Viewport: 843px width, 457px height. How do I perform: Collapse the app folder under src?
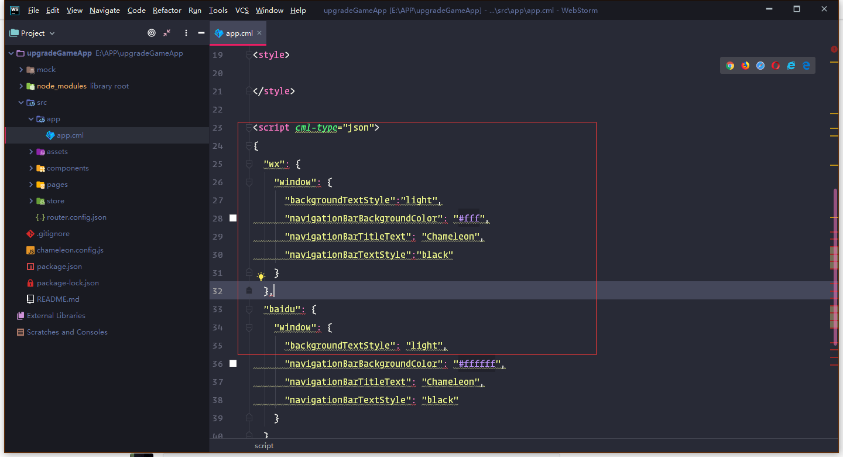coord(31,119)
